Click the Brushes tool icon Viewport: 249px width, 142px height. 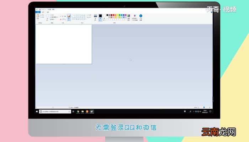pyautogui.click(x=69, y=16)
